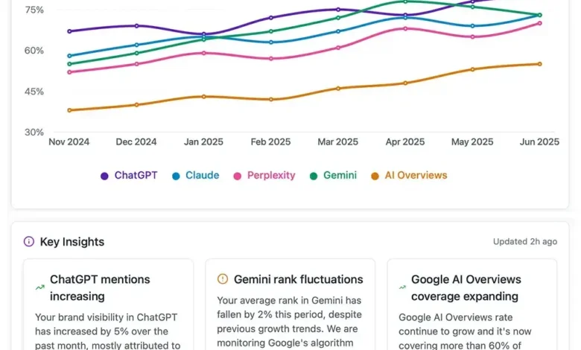Open the Gemini rank fluctuations insight
581x350 pixels.
tap(290, 305)
